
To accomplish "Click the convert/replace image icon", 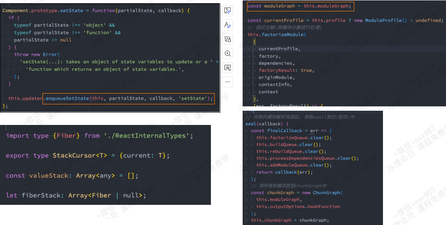I will pos(228,39).
